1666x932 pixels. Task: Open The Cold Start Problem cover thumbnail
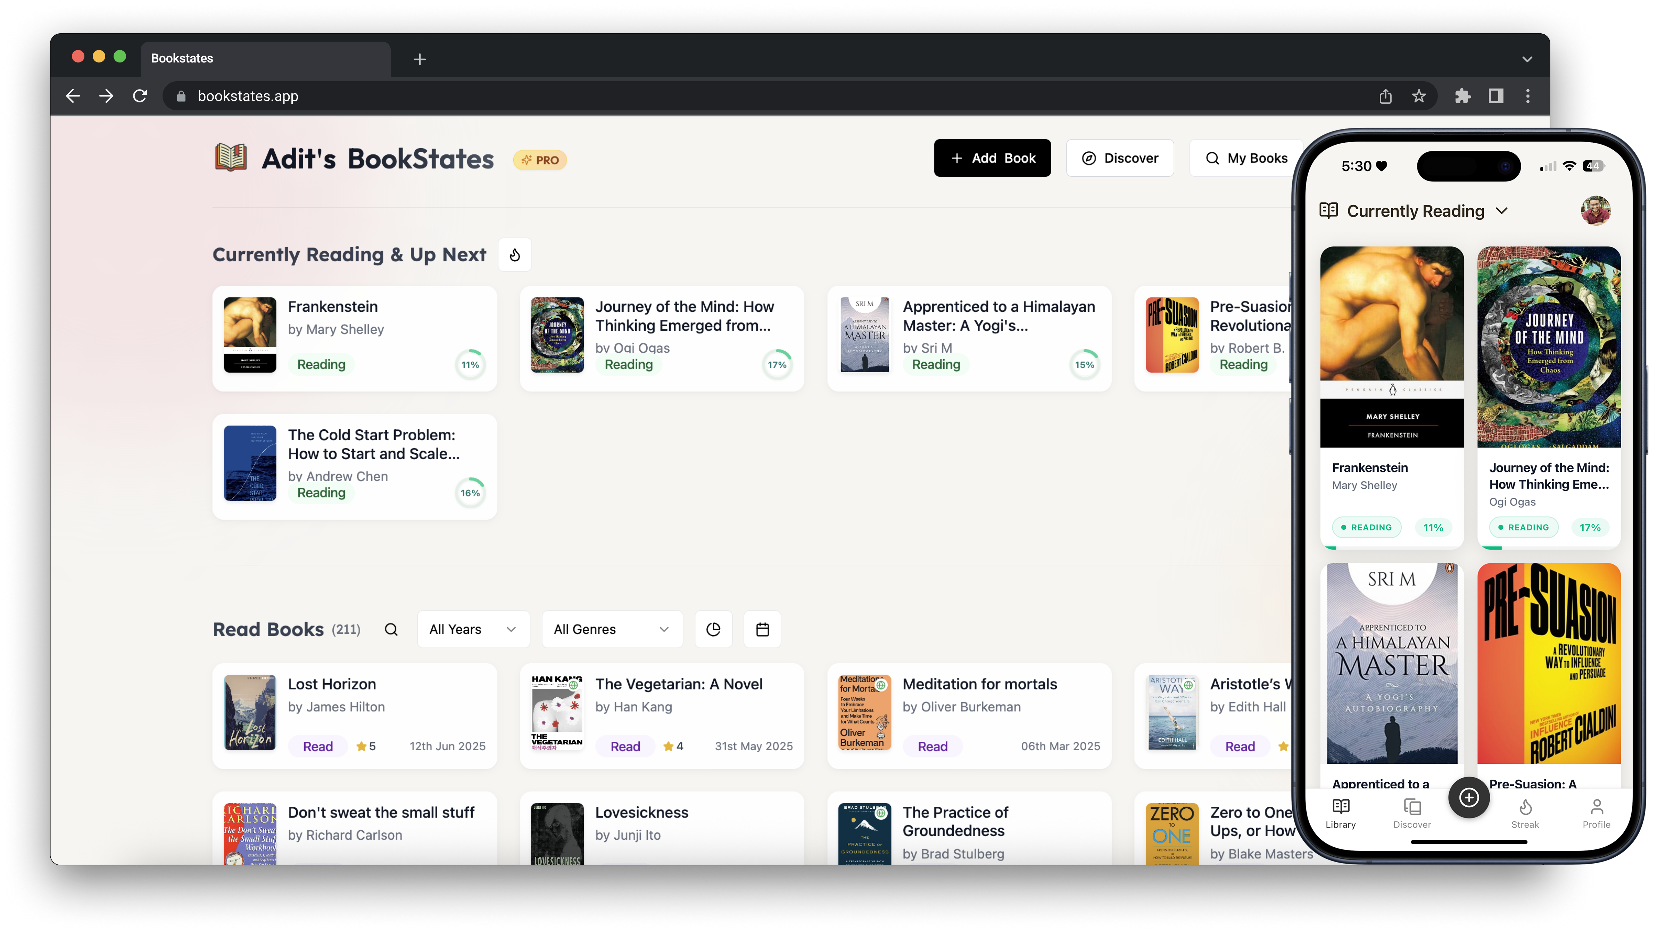coord(250,463)
